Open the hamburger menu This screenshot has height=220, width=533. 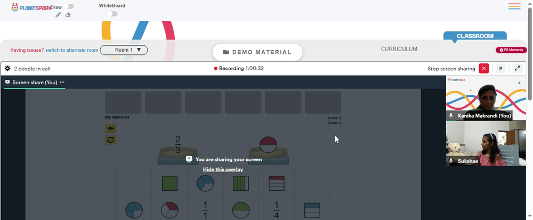click(514, 6)
